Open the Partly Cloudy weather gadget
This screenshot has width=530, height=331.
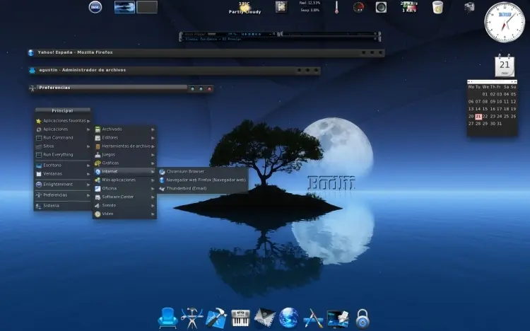(x=245, y=8)
